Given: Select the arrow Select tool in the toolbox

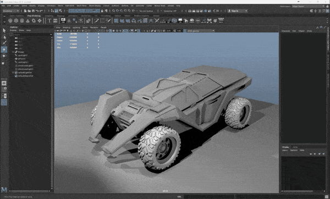Looking at the screenshot, I should [x=4, y=30].
